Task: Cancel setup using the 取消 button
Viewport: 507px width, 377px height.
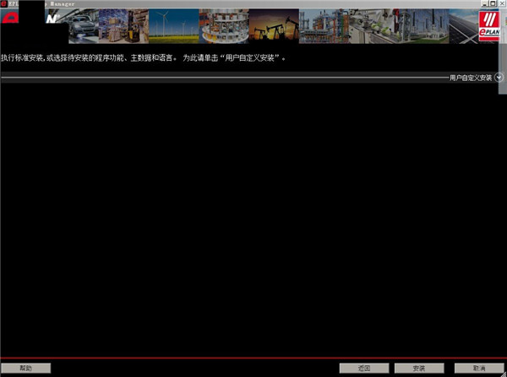Action: 478,369
